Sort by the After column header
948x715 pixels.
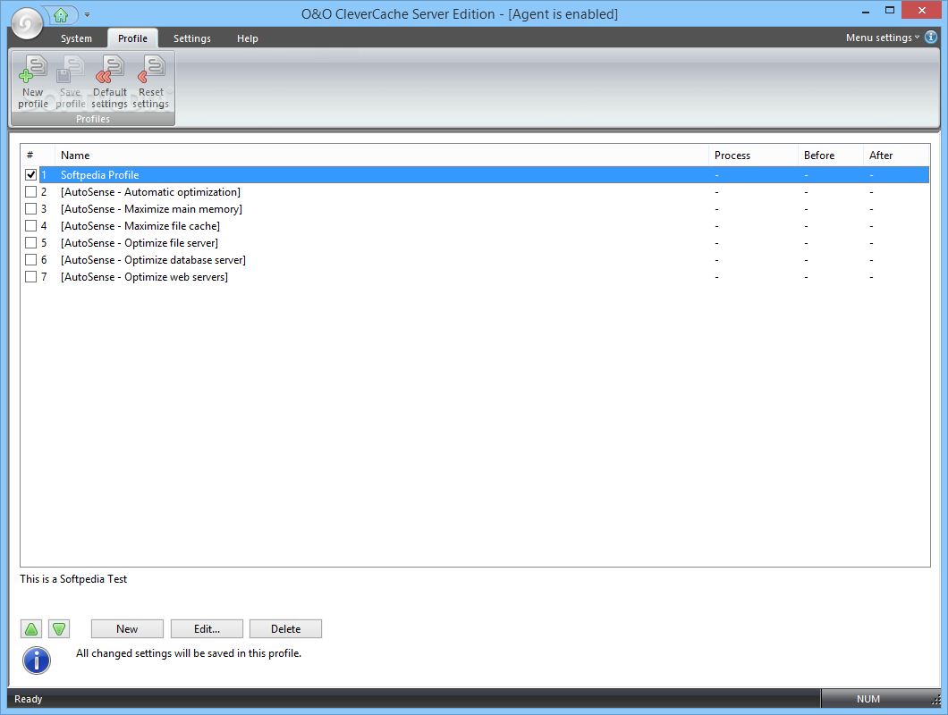coord(896,156)
